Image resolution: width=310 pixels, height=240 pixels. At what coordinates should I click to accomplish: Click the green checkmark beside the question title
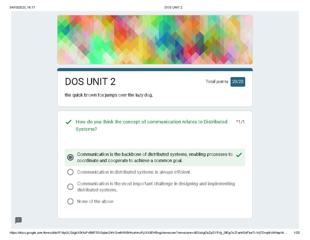(x=68, y=122)
